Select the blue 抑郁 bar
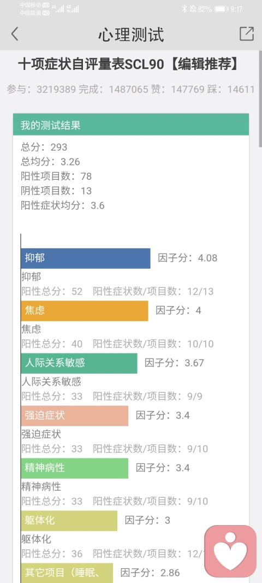The height and width of the screenshot is (583, 262). (x=86, y=258)
